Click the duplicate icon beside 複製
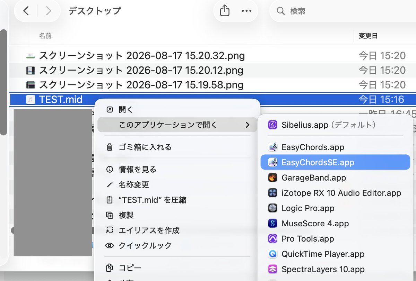 click(110, 215)
